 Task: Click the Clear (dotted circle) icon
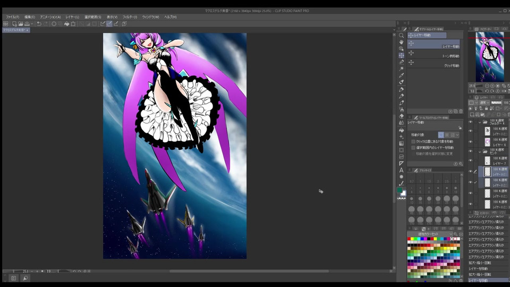[54, 24]
